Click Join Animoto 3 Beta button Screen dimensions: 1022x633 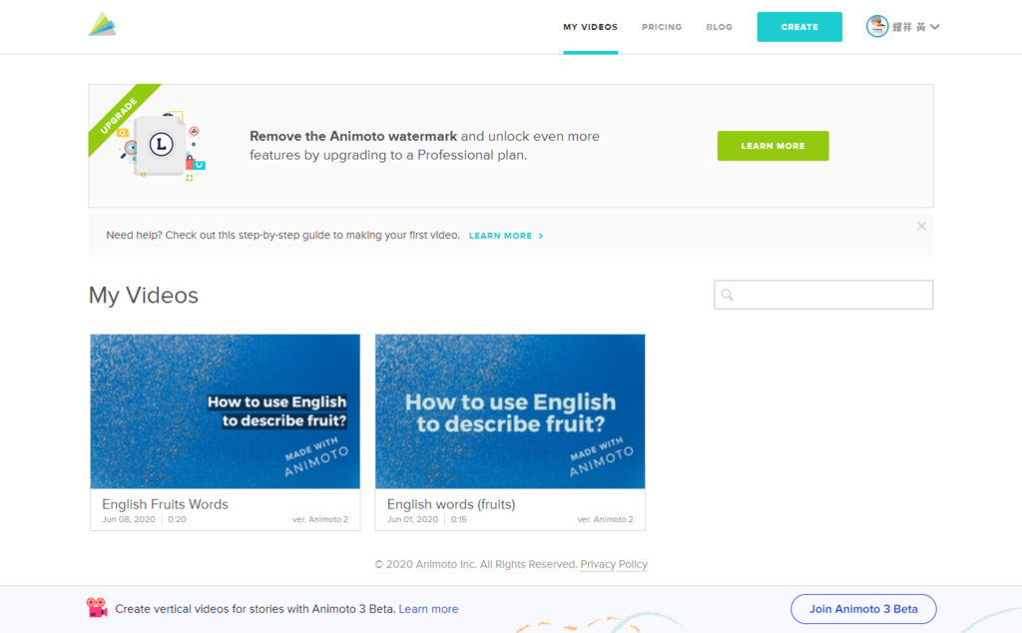(863, 609)
